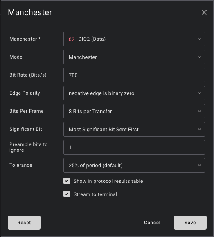The image size is (214, 237).
Task: Open the Tolerance dropdown set to 25% of period
Action: coord(134,165)
